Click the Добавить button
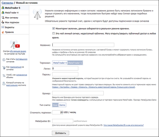The image size is (159, 137). point(60,133)
